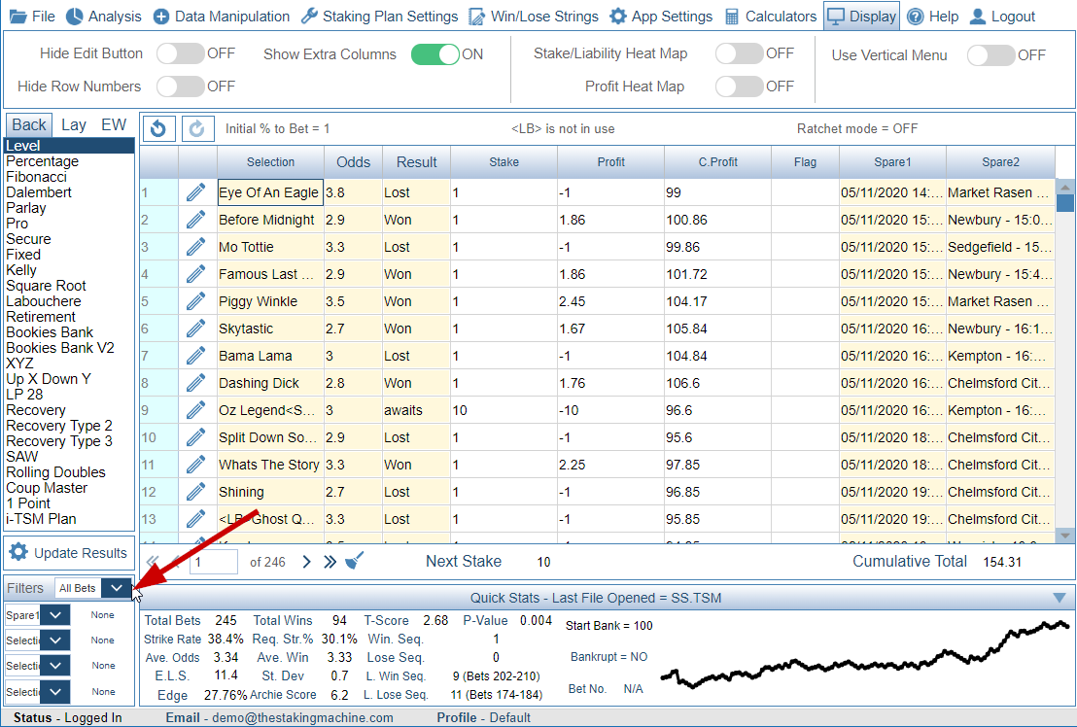Image resolution: width=1077 pixels, height=727 pixels.
Task: Collapse the Quick Stats panel
Action: [x=1060, y=598]
